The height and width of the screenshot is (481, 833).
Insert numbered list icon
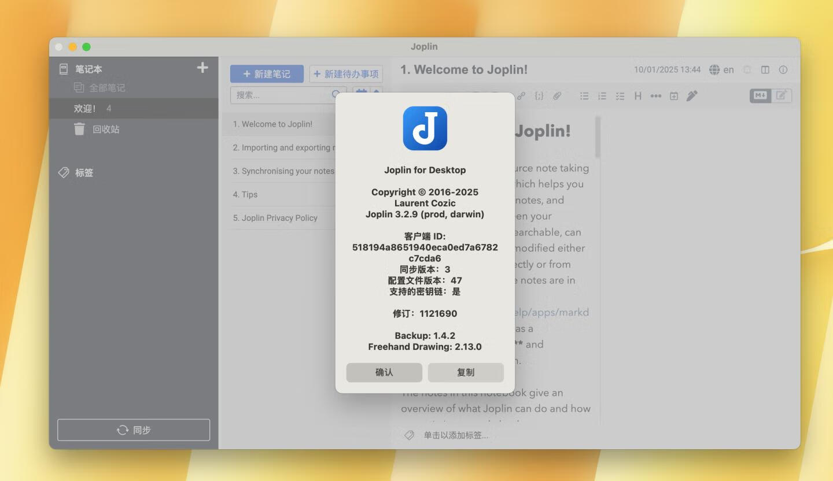pyautogui.click(x=602, y=96)
